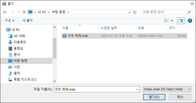Click date 2025-01-20 오후 3:39
The image size is (196, 103).
click(x=116, y=36)
